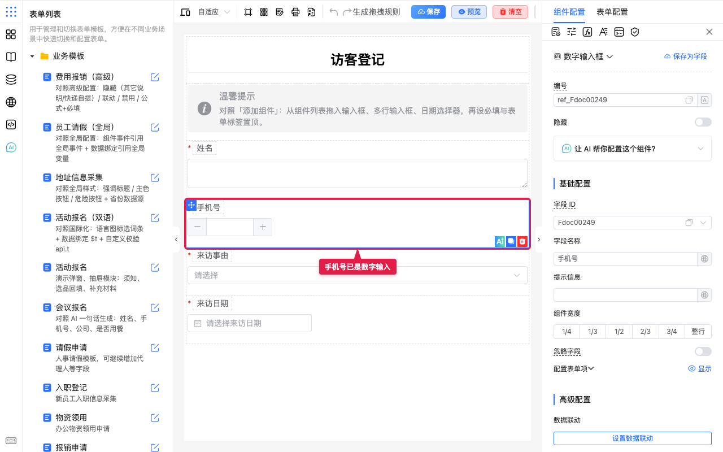
Task: Set component width to 整行
Action: point(698,332)
